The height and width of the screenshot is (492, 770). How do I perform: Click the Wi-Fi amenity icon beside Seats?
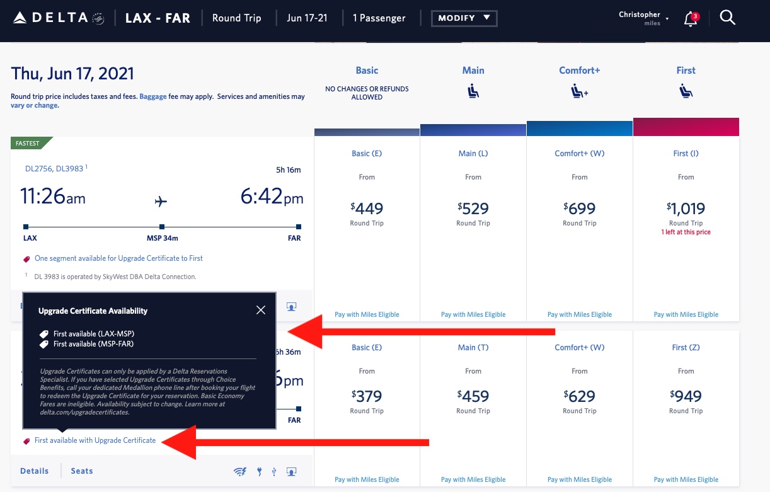coord(240,471)
